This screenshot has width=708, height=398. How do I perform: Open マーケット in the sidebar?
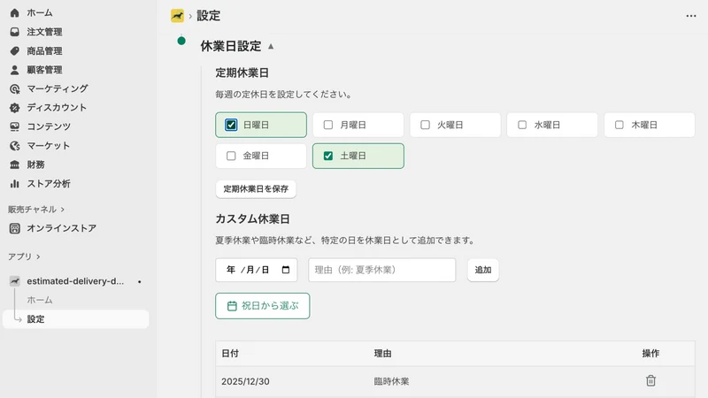[x=49, y=146]
